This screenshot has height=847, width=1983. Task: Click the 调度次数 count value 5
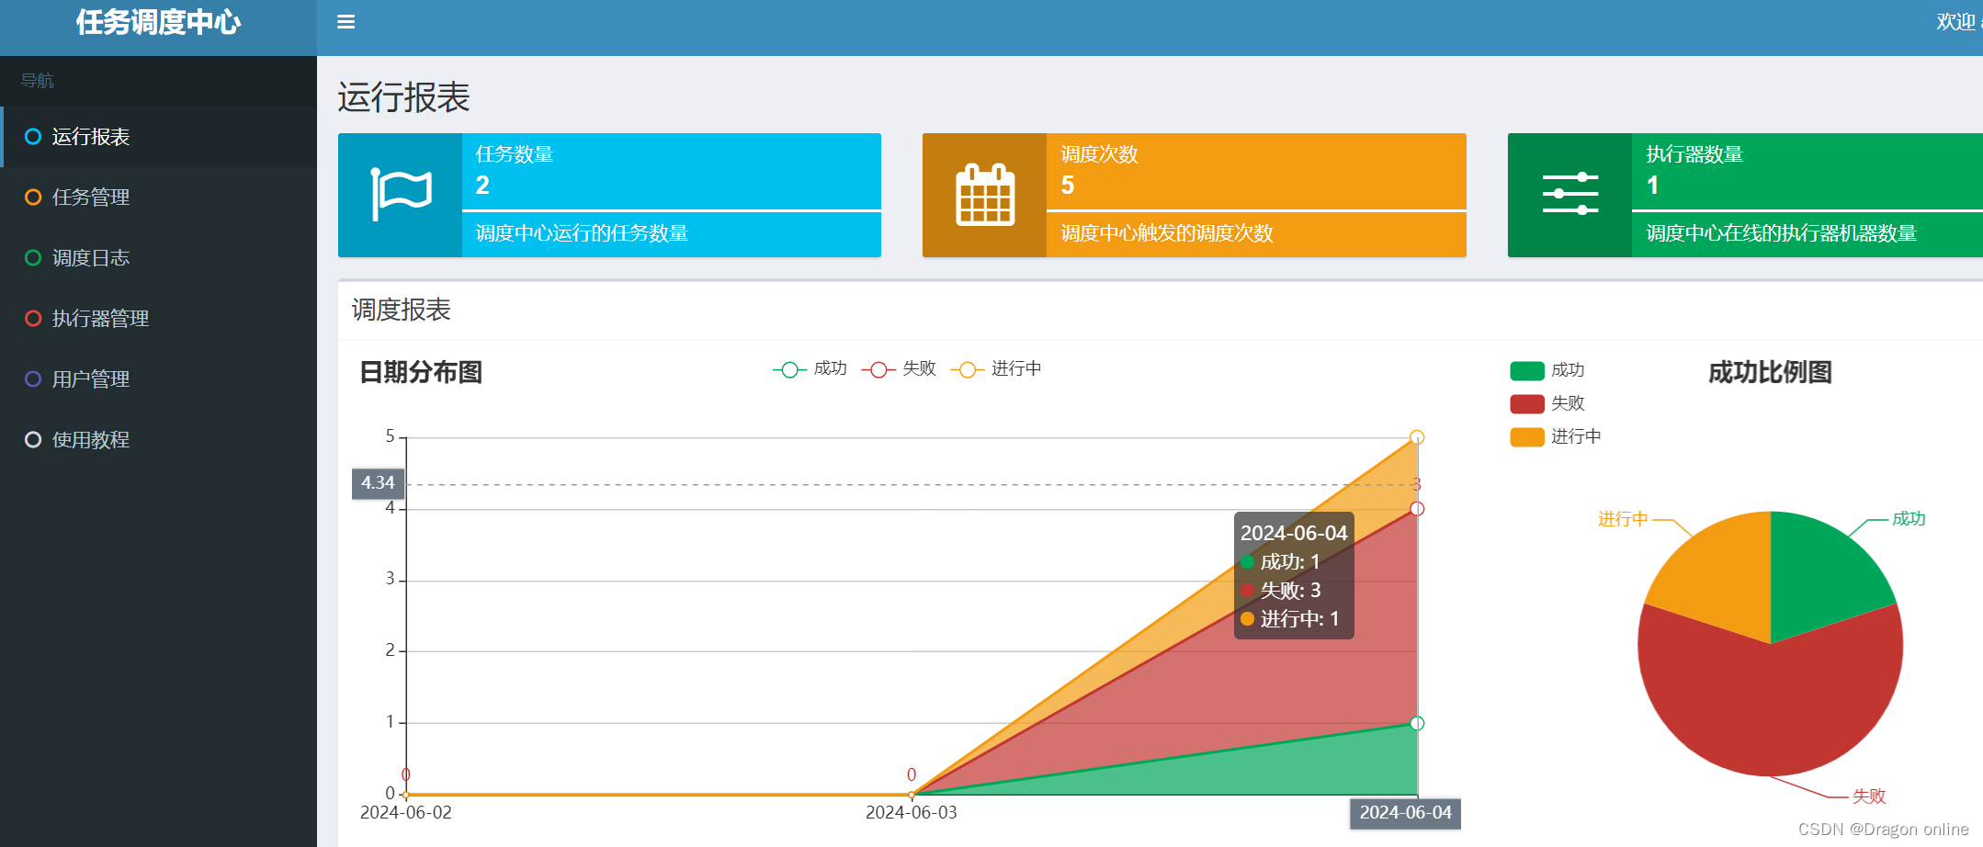(1067, 186)
